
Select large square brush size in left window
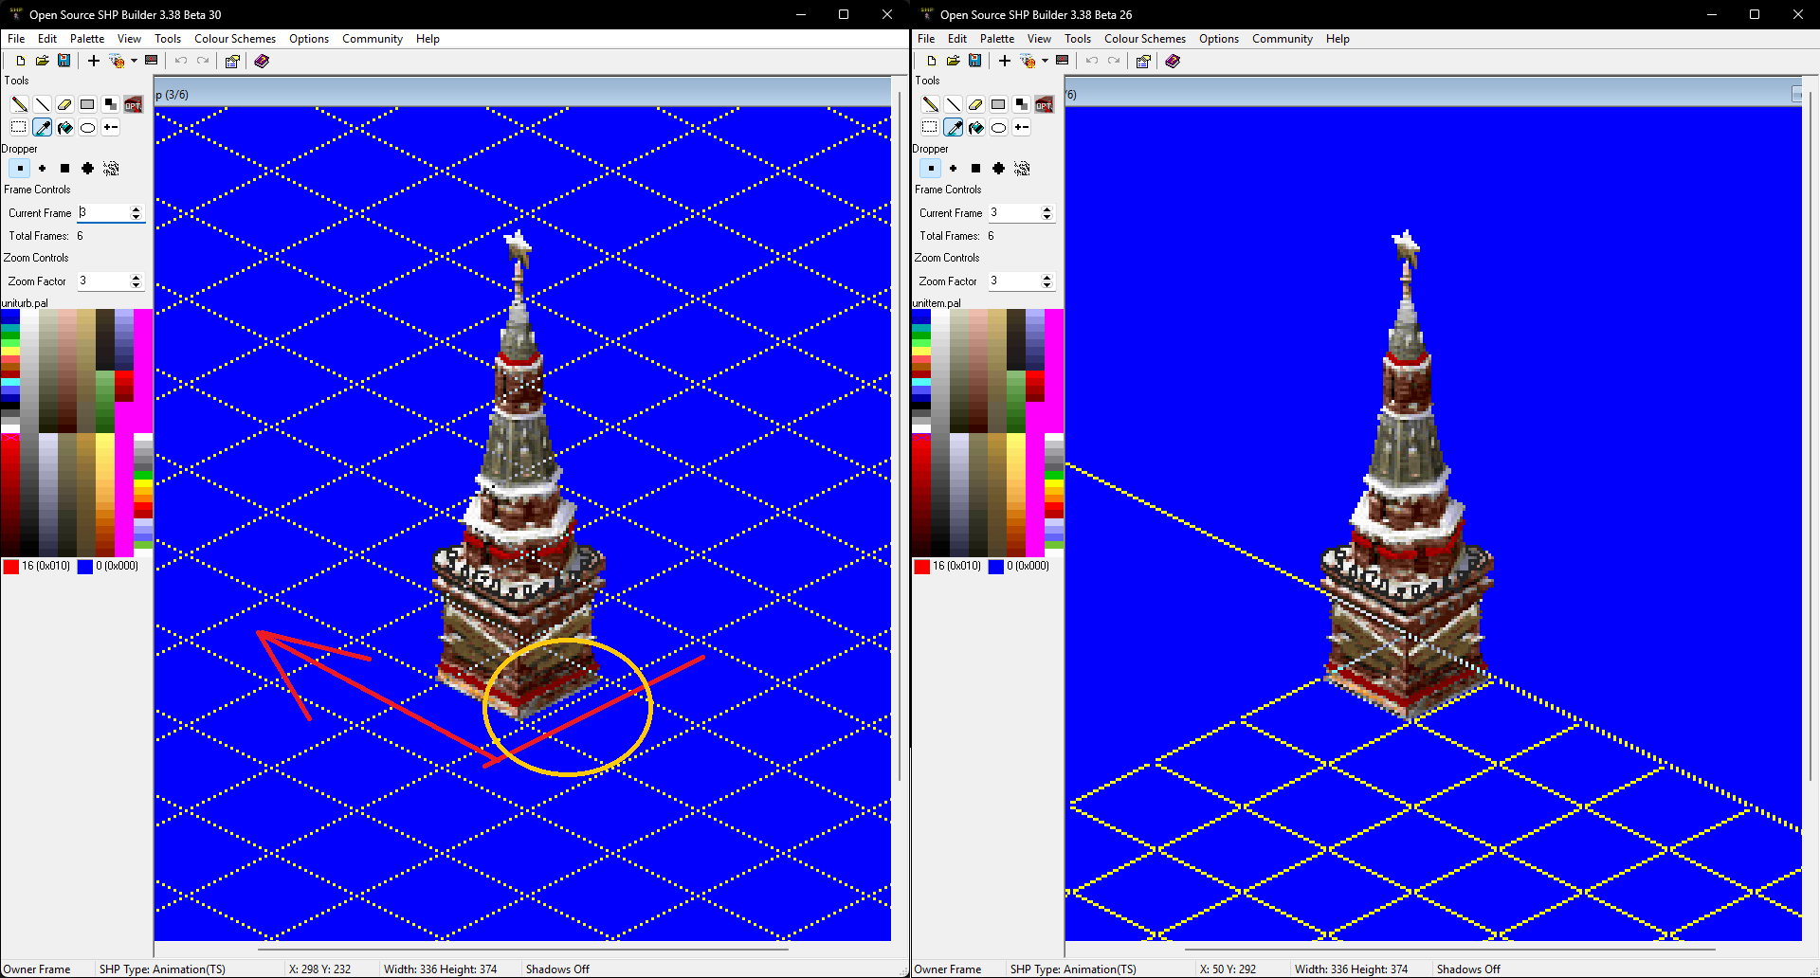point(64,169)
